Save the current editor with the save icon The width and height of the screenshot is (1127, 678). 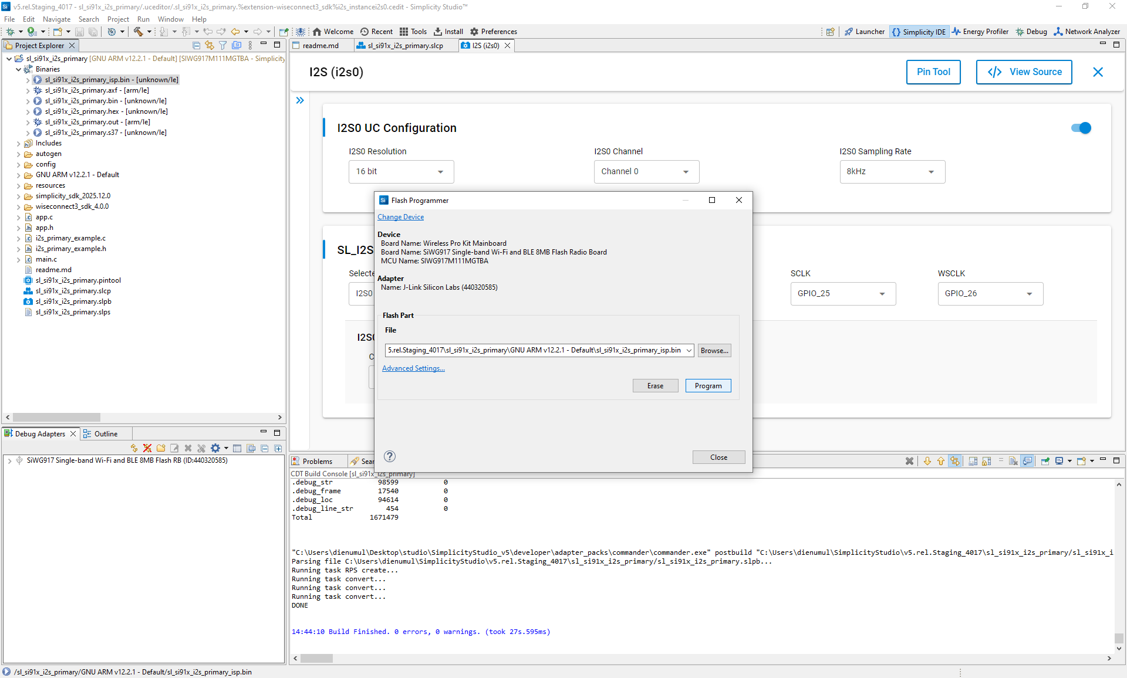tap(79, 32)
